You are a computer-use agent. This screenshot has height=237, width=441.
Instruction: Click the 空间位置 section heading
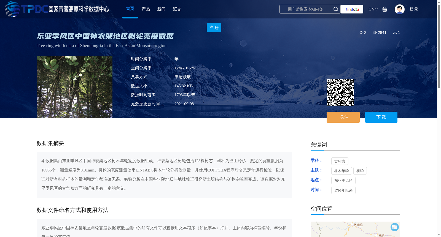[321, 209]
